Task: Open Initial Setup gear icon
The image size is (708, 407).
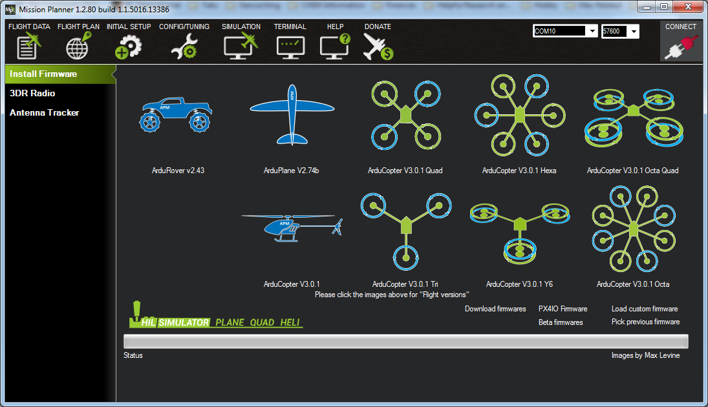Action: point(128,47)
